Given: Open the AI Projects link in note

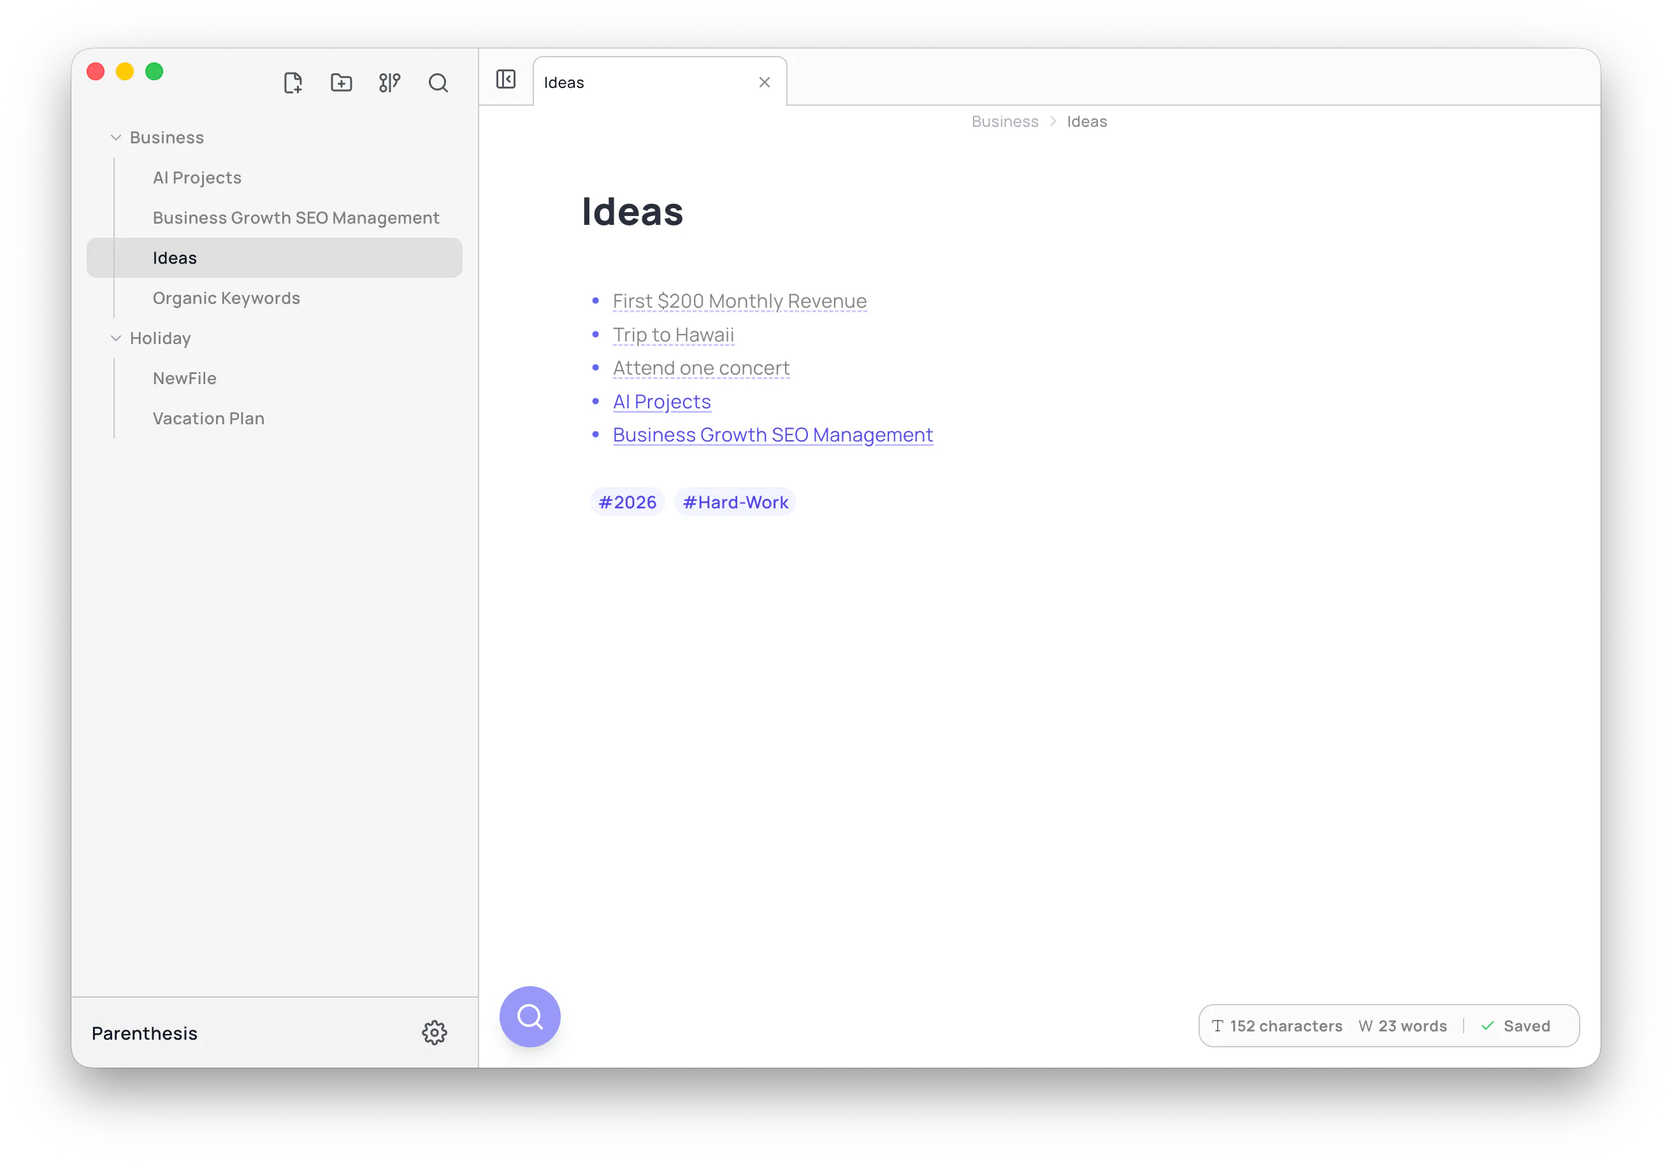Looking at the screenshot, I should tap(661, 401).
